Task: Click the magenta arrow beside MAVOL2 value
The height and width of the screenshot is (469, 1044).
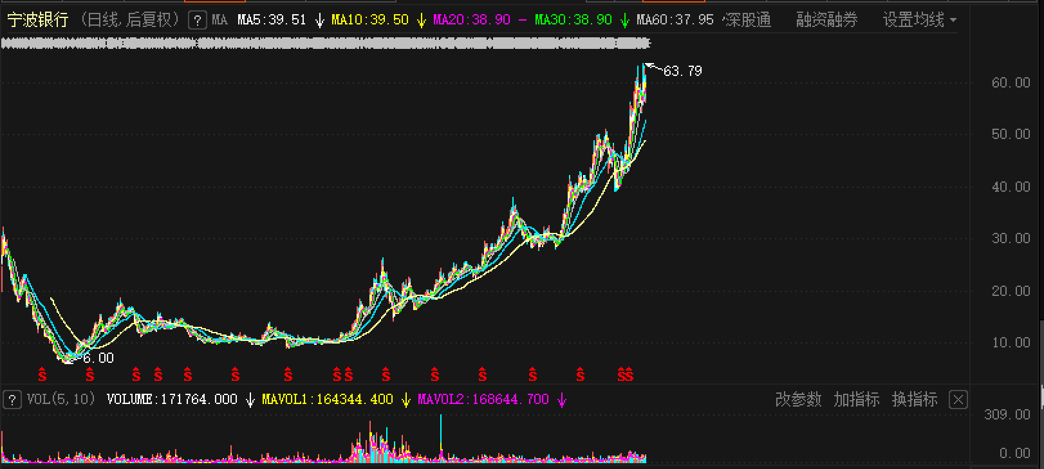Action: click(562, 400)
